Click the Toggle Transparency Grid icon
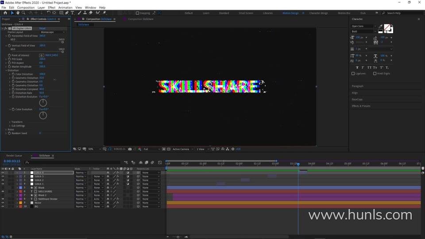 coord(169,149)
